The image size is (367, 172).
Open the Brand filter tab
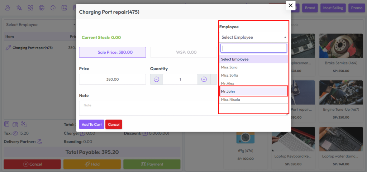click(x=310, y=8)
